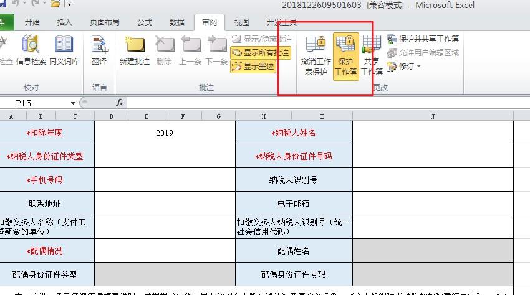Switch to the Insert (插入) tab

65,22
